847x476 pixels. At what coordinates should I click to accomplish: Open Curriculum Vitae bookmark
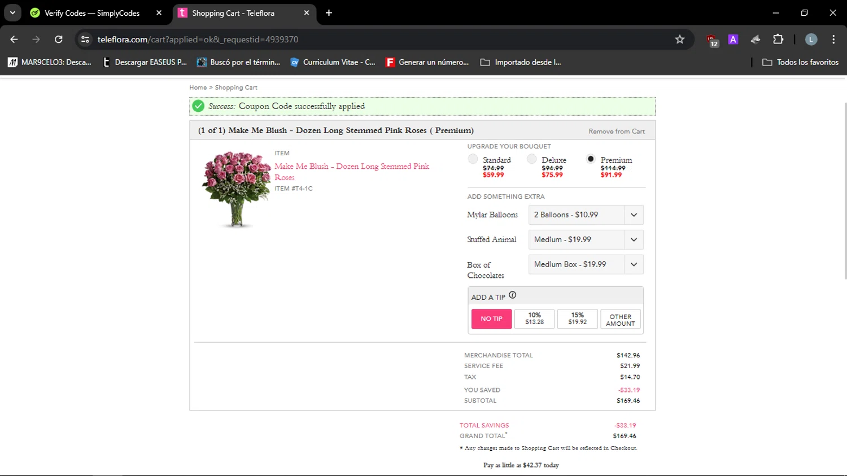point(333,62)
